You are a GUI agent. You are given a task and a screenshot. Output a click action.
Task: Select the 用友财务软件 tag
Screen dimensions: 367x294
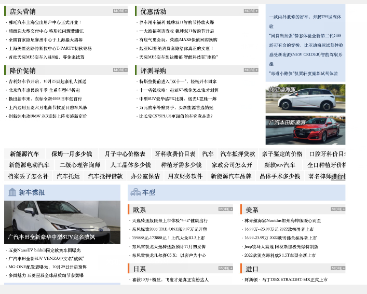[x=185, y=176]
